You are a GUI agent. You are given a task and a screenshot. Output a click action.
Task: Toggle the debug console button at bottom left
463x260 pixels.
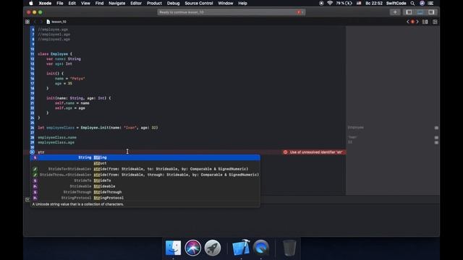27,199
